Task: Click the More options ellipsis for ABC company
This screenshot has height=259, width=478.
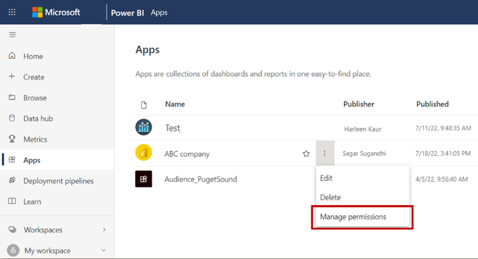Action: tap(325, 154)
